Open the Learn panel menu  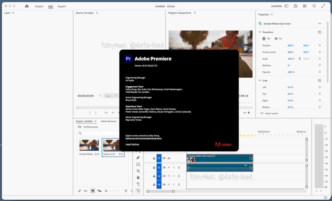point(13,13)
